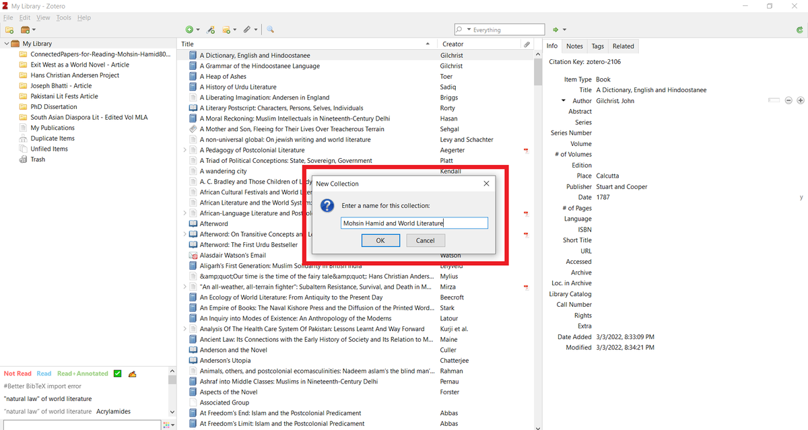Open the File menu
This screenshot has width=808, height=430.
pos(8,17)
